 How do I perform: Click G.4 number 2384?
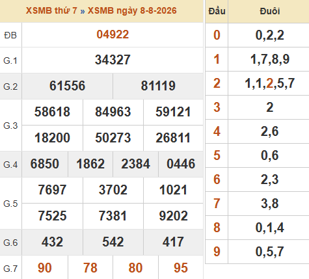pyautogui.click(x=135, y=164)
